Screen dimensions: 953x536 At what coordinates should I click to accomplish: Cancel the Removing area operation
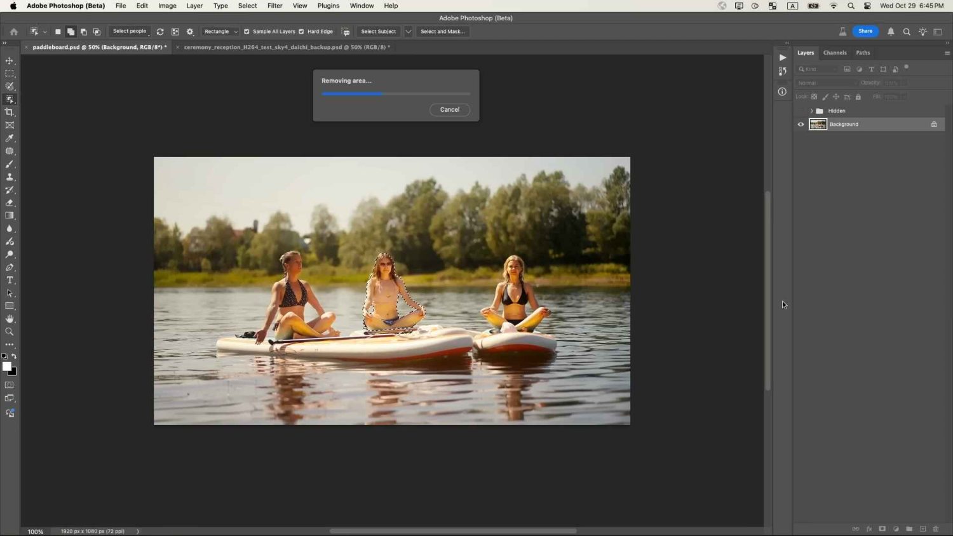449,110
